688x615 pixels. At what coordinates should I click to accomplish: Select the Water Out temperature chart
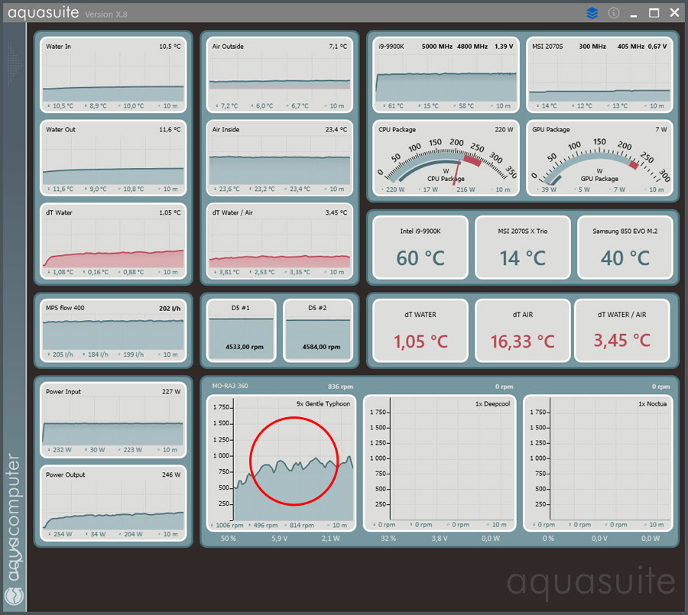pos(113,158)
